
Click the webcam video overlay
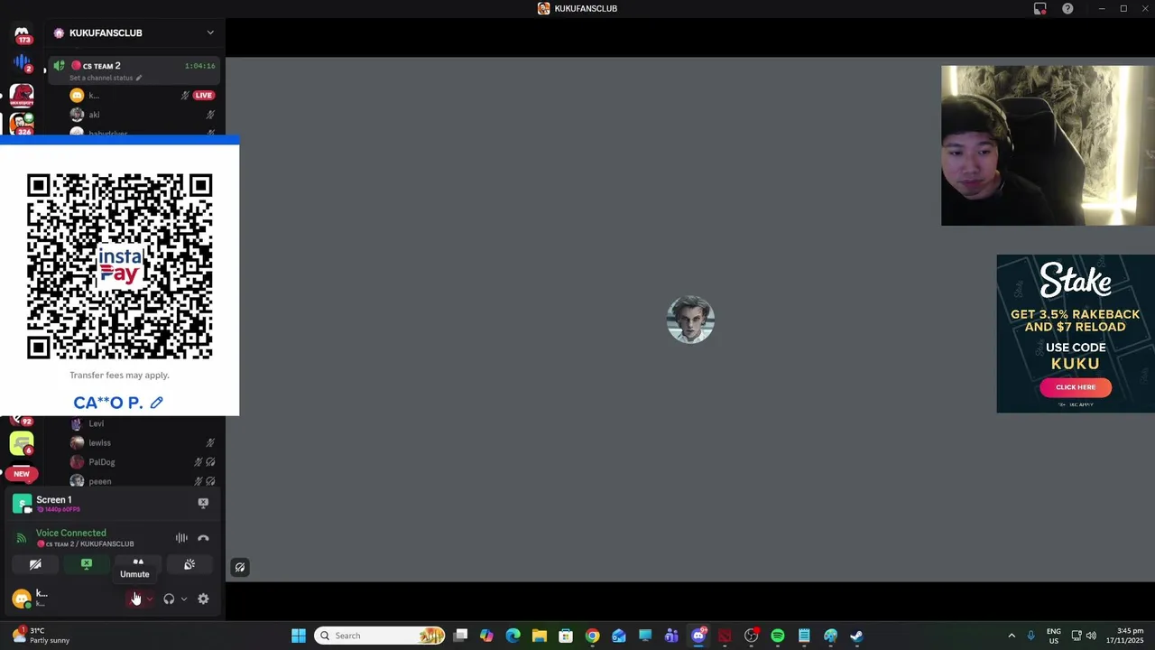point(1048,145)
